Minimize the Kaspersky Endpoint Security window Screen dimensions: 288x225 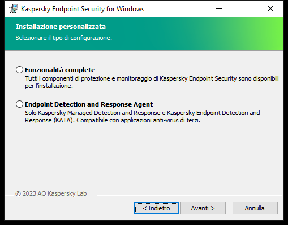[219, 8]
